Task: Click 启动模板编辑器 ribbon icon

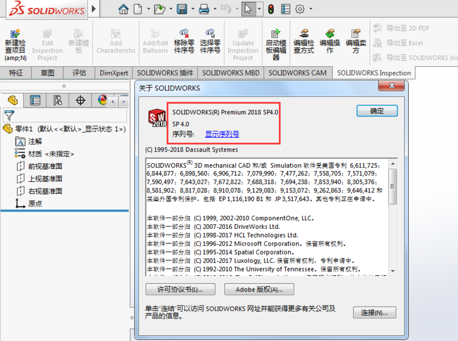Action: point(276,45)
